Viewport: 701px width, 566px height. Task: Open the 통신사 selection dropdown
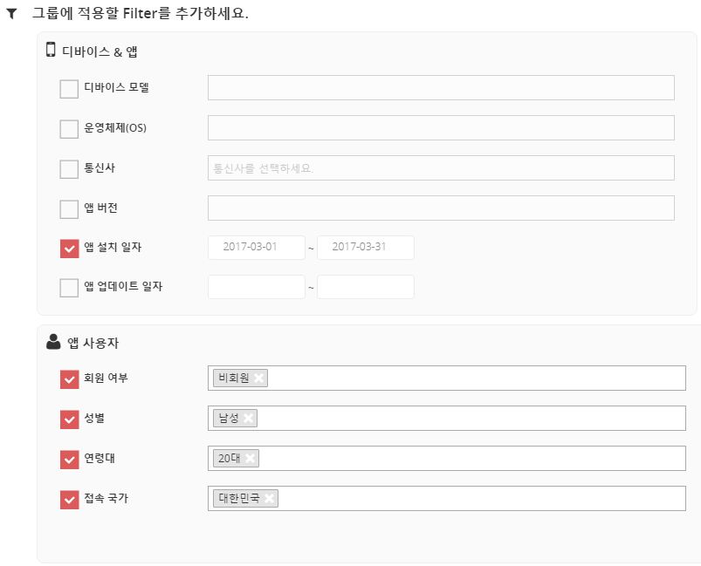tap(441, 168)
